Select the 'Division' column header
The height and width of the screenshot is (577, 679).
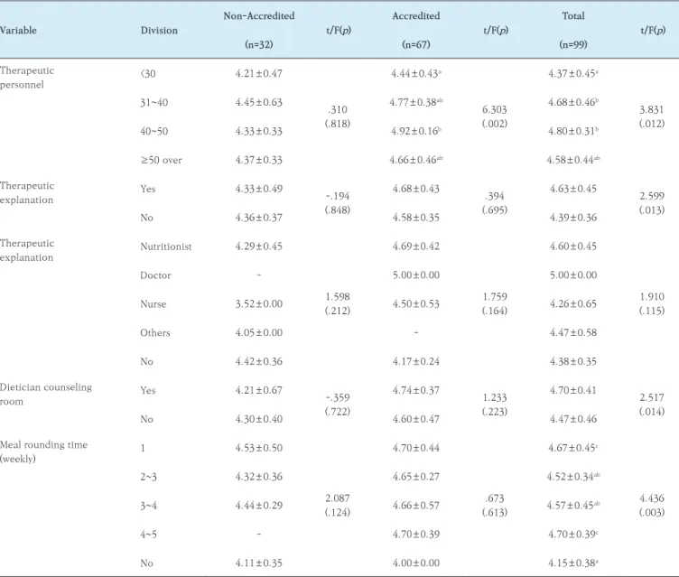click(159, 31)
